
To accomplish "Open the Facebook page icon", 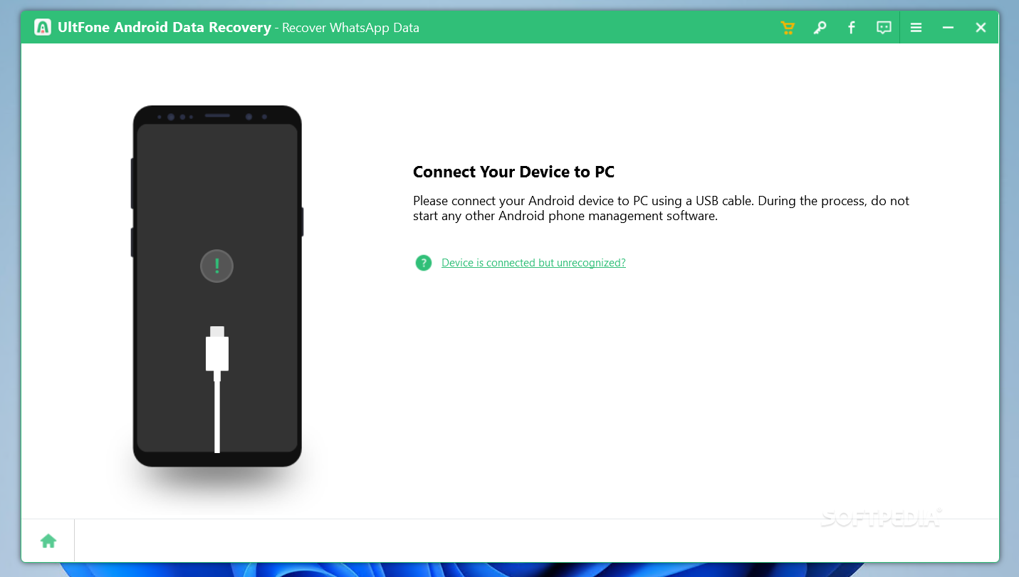I will [x=852, y=28].
